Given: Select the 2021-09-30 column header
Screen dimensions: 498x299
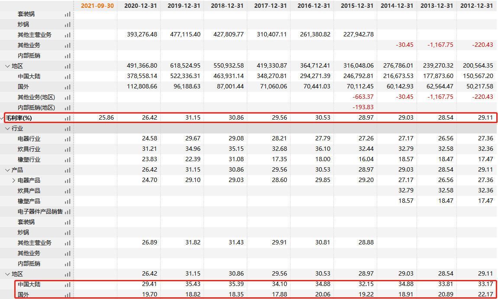Looking at the screenshot, I should coord(97,6).
